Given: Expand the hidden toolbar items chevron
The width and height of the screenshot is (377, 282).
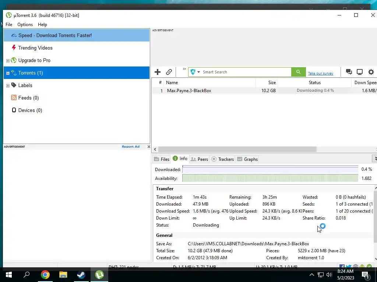Looking at the screenshot, I should point(184,69).
